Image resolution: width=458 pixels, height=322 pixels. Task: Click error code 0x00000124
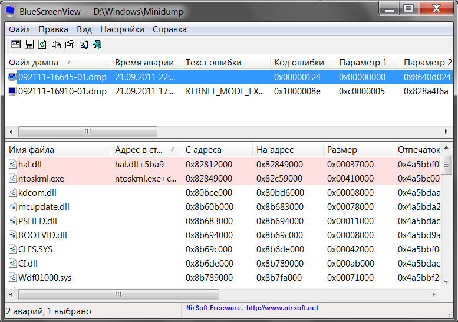297,77
